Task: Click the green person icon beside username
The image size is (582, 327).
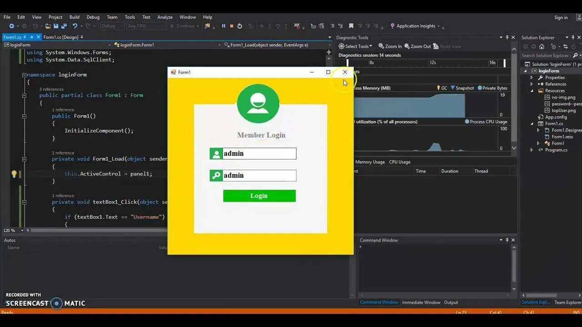Action: [216, 154]
